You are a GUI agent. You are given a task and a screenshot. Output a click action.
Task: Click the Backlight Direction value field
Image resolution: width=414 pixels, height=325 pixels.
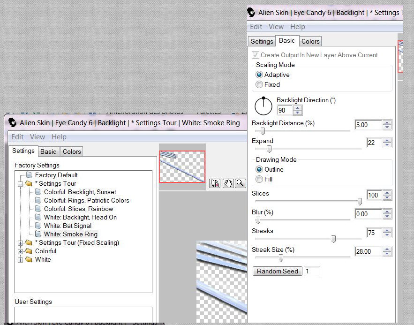[285, 110]
